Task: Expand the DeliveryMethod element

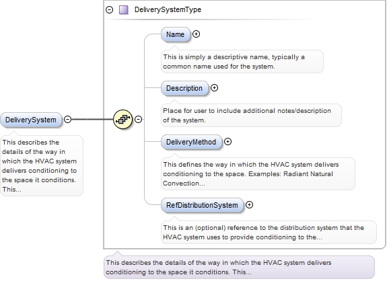Action: click(x=227, y=141)
